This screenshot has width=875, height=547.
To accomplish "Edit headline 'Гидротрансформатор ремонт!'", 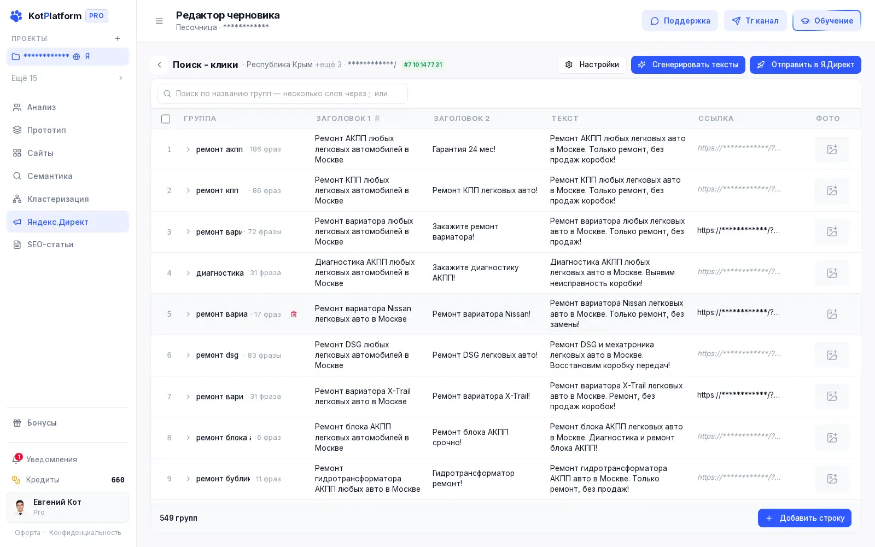I will click(474, 478).
